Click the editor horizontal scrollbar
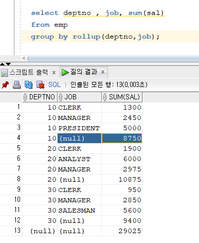The height and width of the screenshot is (243, 199). (113, 59)
